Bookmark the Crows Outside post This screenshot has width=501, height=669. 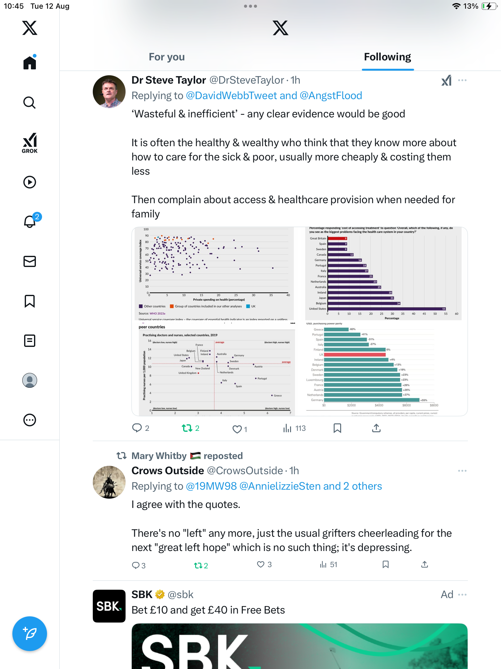(x=385, y=565)
